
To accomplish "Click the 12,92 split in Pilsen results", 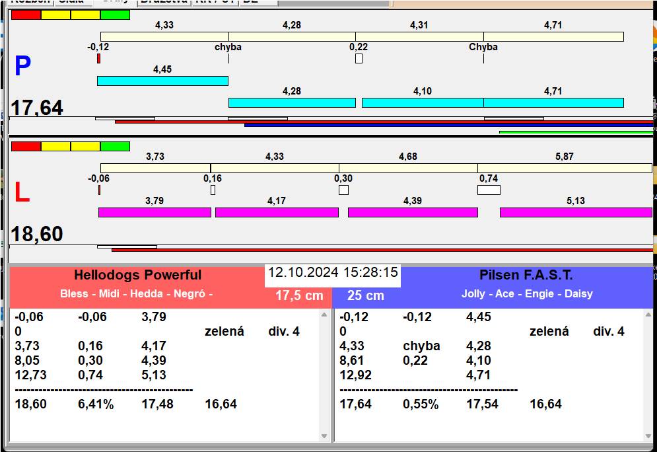I will click(355, 375).
